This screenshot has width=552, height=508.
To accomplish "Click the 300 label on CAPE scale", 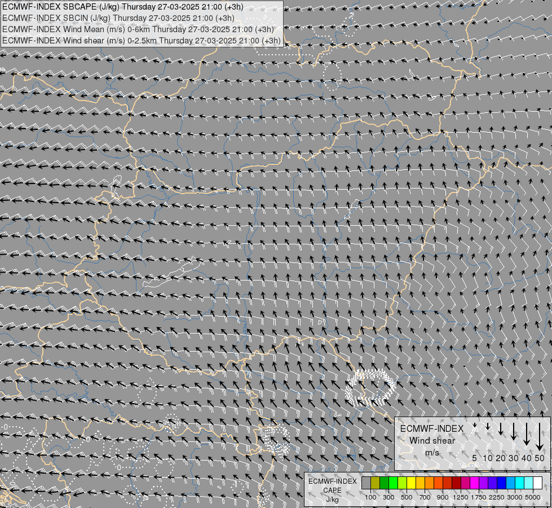I will (388, 497).
